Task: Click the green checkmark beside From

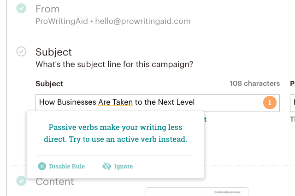Action: [x=21, y=8]
